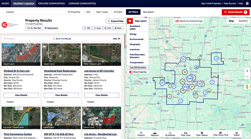The height and width of the screenshot is (139, 251).
Task: Select the Measure map tool
Action: (x=155, y=134)
